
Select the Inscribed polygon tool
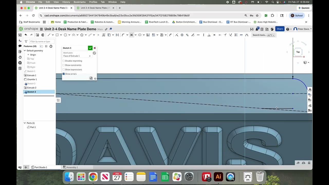[x=82, y=35]
